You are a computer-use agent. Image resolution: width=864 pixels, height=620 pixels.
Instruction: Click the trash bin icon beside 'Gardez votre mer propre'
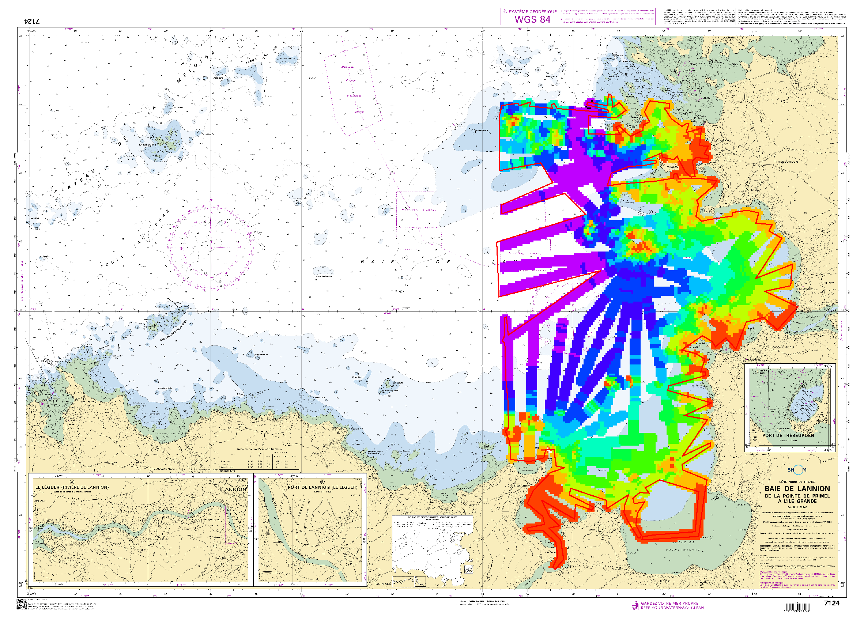point(635,606)
